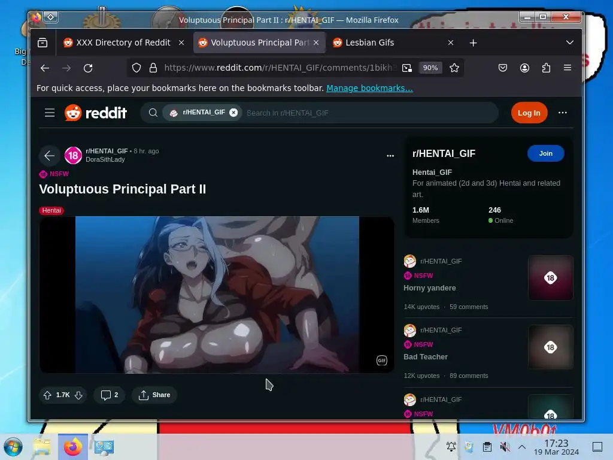Image resolution: width=613 pixels, height=460 pixels.
Task: Close the Lesbian Gifs tab
Action: (451, 43)
